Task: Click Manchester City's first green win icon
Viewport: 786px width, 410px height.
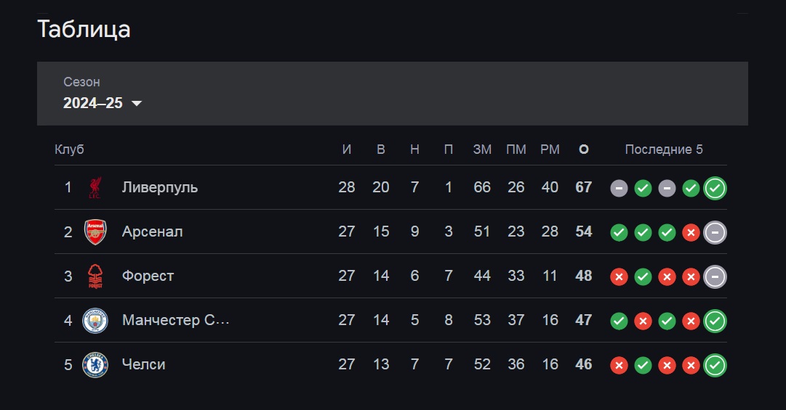Action: [x=619, y=321]
